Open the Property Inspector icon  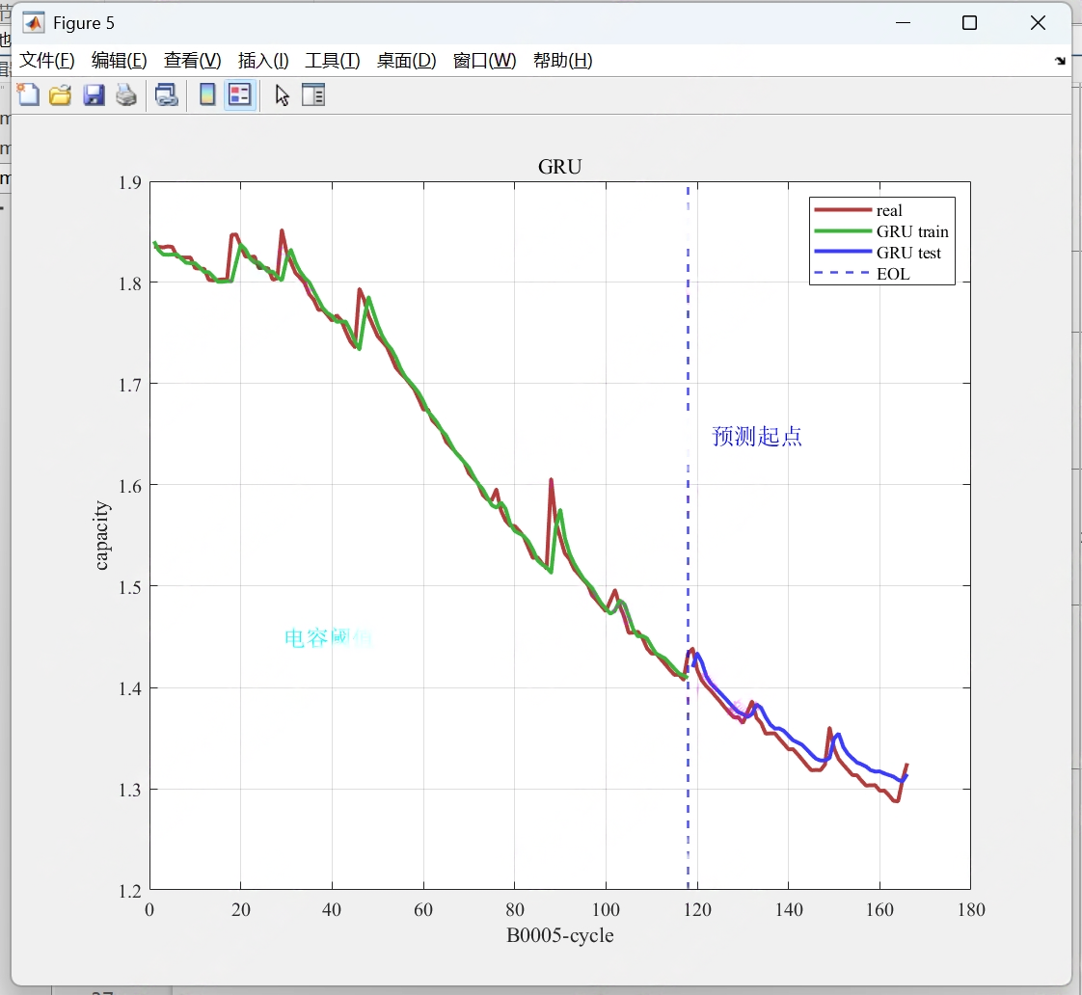[313, 94]
